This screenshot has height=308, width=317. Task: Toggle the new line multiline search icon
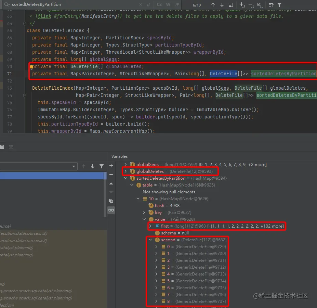[148, 4]
